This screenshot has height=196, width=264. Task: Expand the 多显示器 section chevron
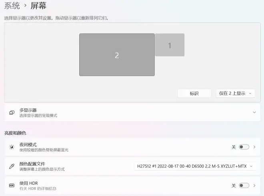pyautogui.click(x=254, y=112)
